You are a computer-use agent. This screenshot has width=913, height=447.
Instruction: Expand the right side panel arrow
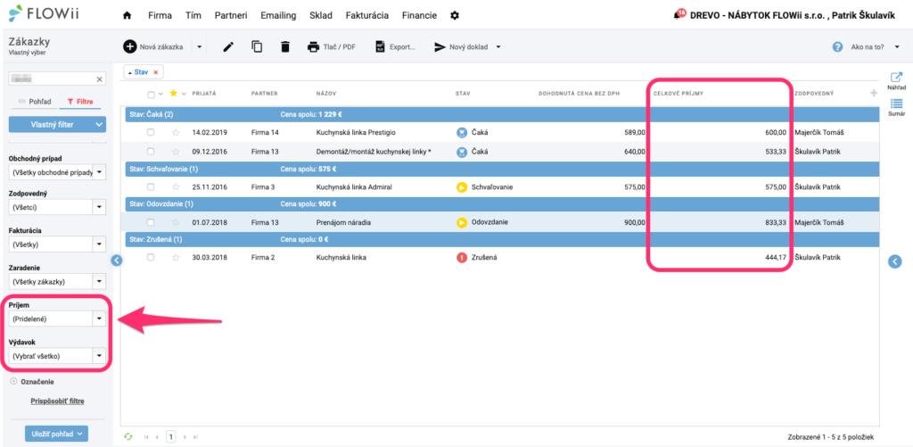pos(894,261)
